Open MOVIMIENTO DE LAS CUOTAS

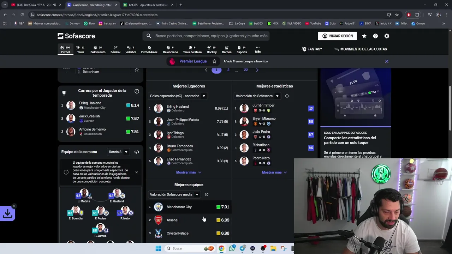coord(360,49)
